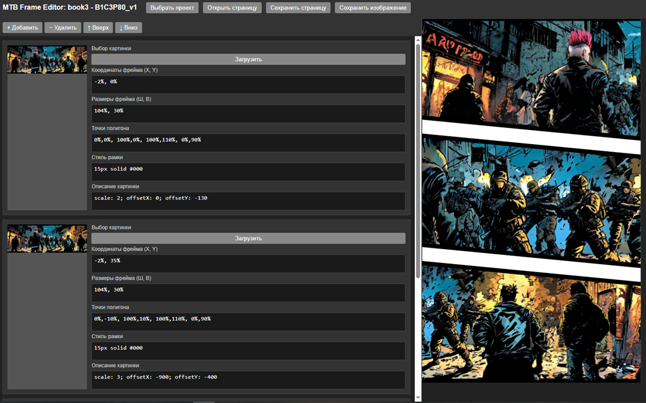The image size is (646, 403).
Task: Click 'Загрузить' in the second frame panel
Action: pyautogui.click(x=248, y=238)
